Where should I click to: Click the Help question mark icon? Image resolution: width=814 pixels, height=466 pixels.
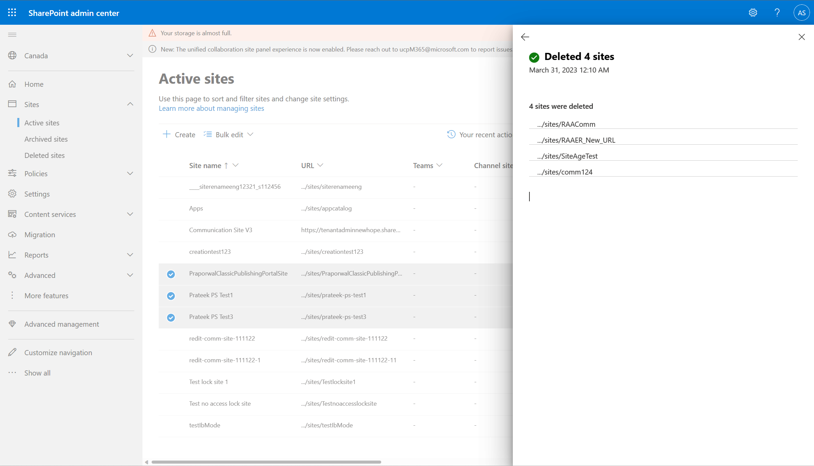click(778, 12)
